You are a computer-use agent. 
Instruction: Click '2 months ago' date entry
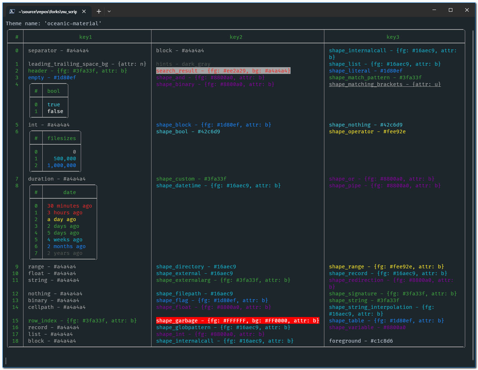[67, 246]
